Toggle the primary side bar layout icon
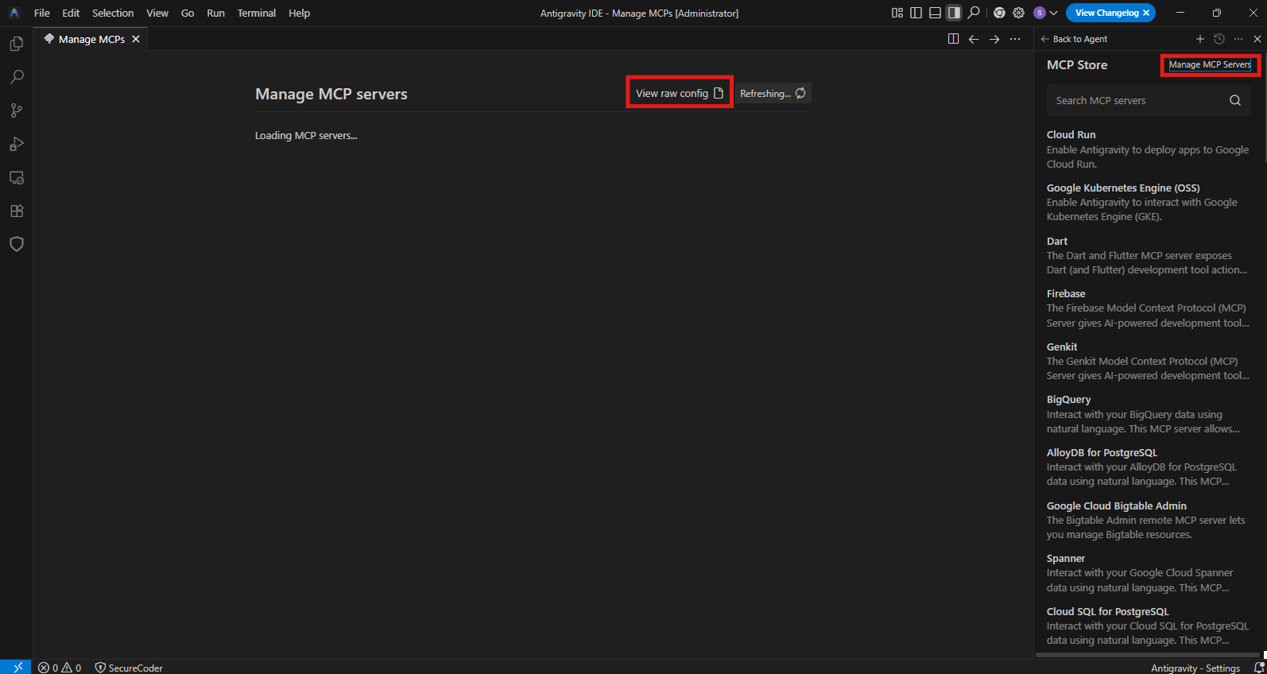1267x674 pixels. (x=916, y=13)
